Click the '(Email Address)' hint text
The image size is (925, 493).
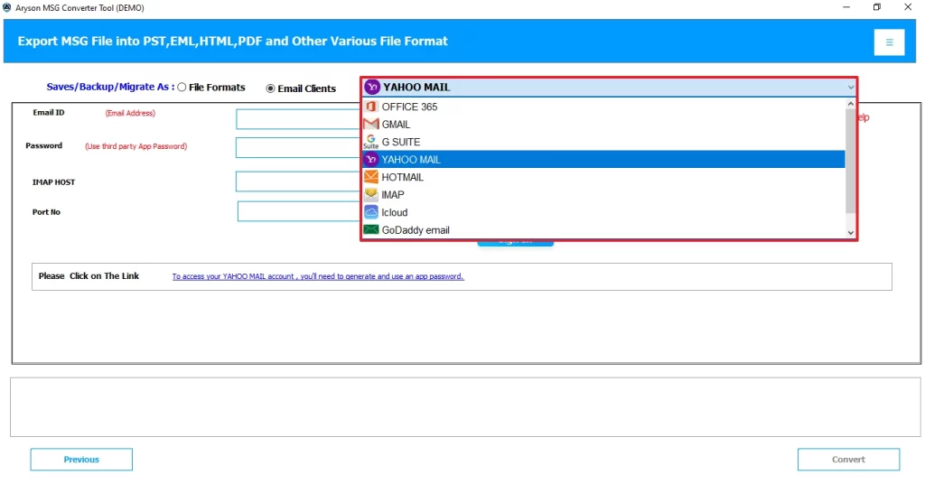coord(130,113)
